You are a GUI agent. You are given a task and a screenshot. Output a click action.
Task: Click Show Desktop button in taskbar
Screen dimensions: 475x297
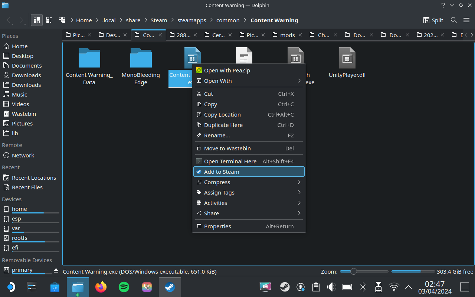pos(465,287)
